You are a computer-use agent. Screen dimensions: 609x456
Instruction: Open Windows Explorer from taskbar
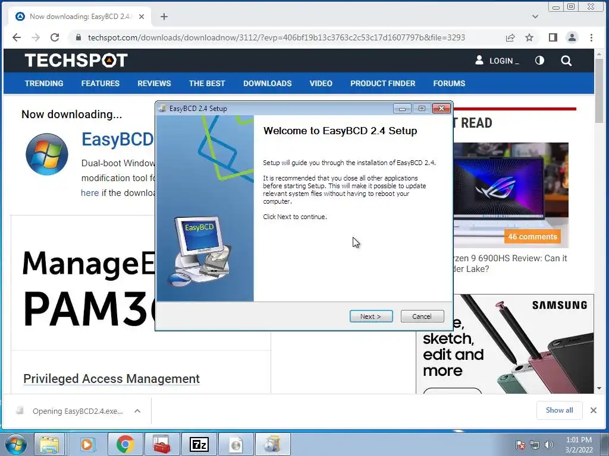coord(49,444)
